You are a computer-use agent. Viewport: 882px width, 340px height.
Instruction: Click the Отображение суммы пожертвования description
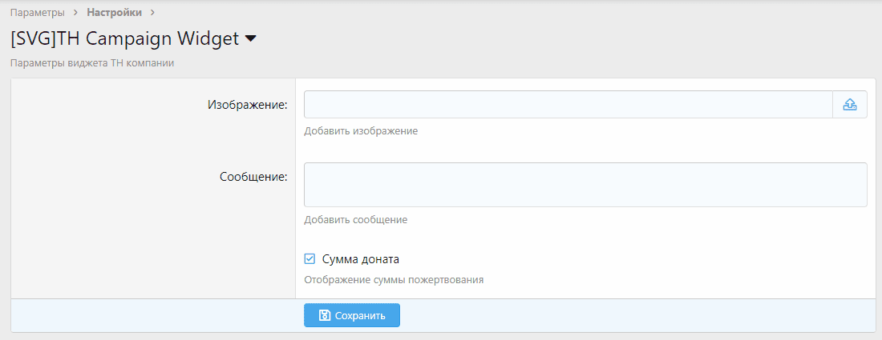[x=394, y=280]
